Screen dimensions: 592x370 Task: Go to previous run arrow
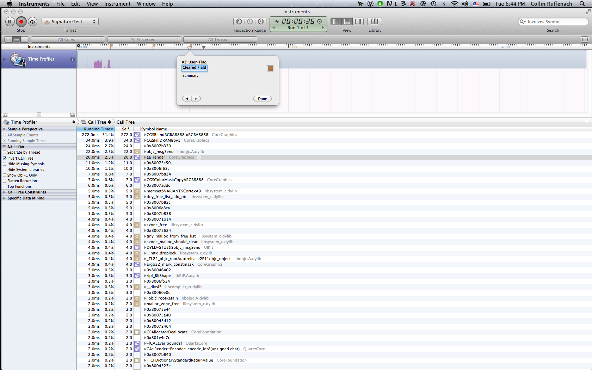273,27
